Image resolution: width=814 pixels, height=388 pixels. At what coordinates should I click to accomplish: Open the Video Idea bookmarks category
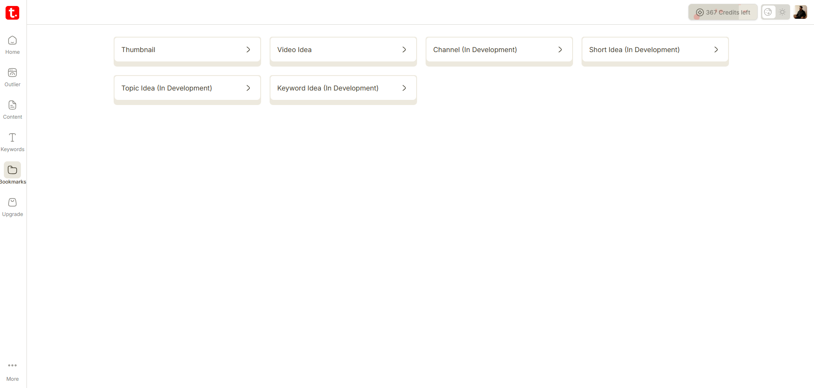click(x=294, y=50)
